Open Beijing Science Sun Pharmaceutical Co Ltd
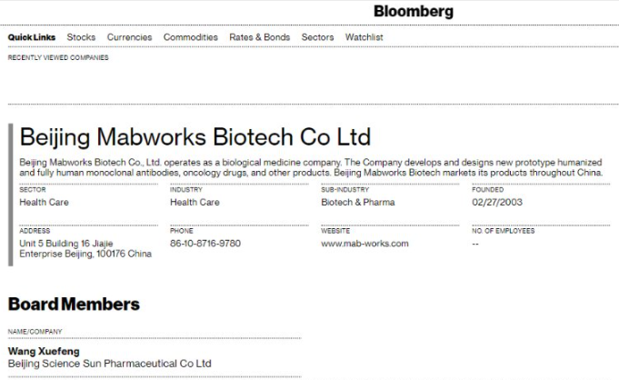The image size is (619, 380). pos(110,364)
